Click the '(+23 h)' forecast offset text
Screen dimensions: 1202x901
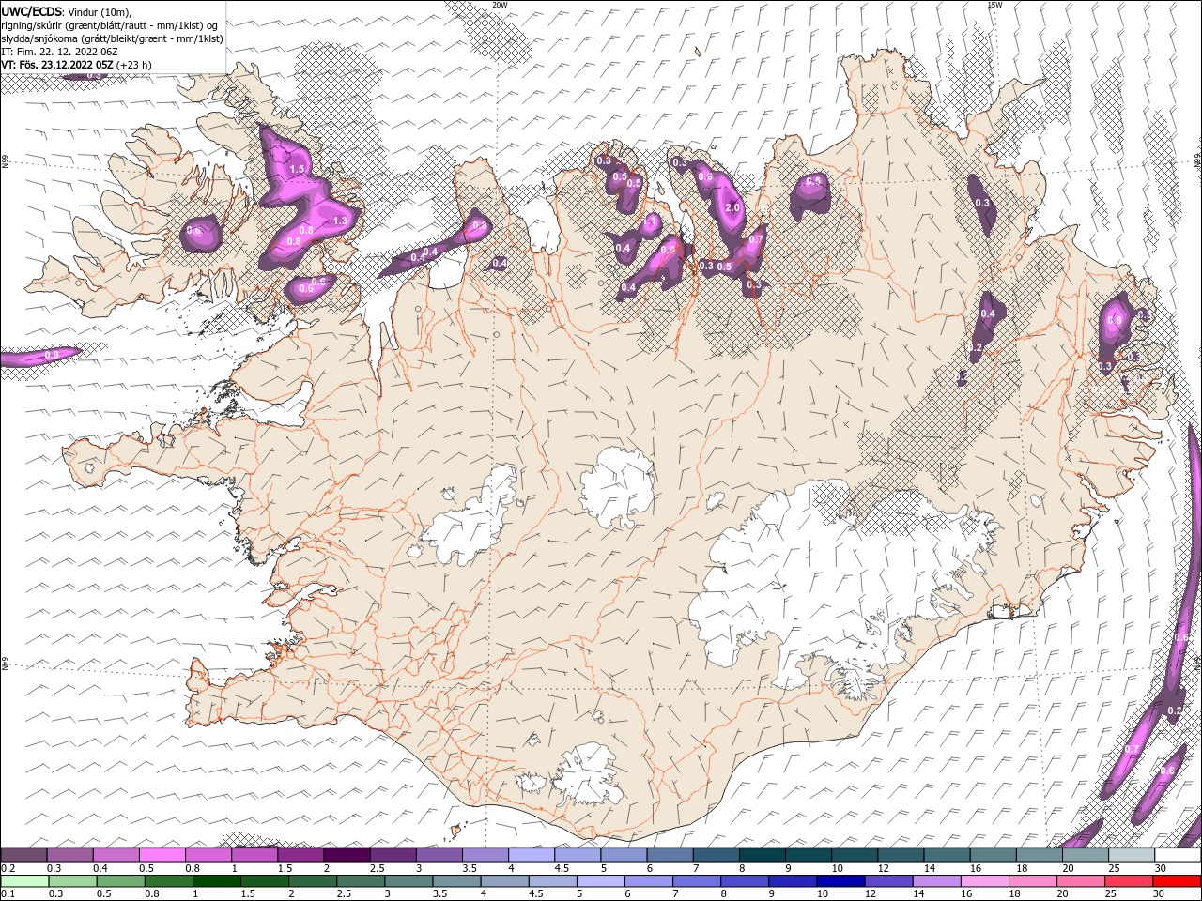135,65
